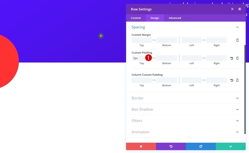The image size is (249, 153).
Task: Click the Custom Margin Right field
Action: [x=217, y=40]
